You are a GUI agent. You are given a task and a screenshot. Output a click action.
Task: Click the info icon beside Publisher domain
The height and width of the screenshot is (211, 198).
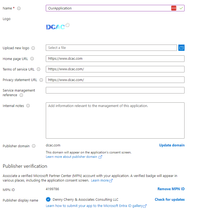[34, 146]
